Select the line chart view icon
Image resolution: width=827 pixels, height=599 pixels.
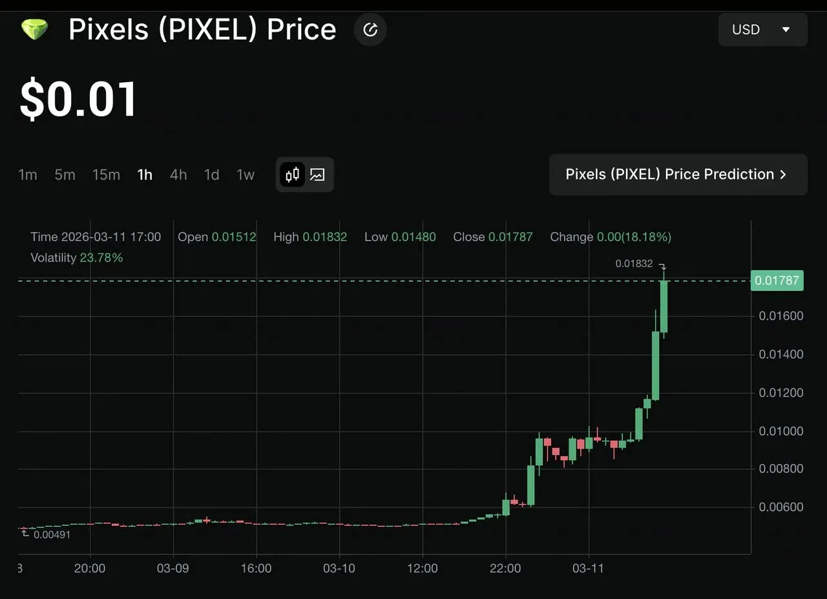coord(317,174)
